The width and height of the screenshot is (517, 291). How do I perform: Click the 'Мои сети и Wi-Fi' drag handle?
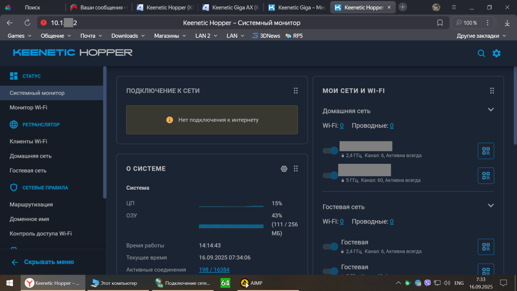click(492, 90)
